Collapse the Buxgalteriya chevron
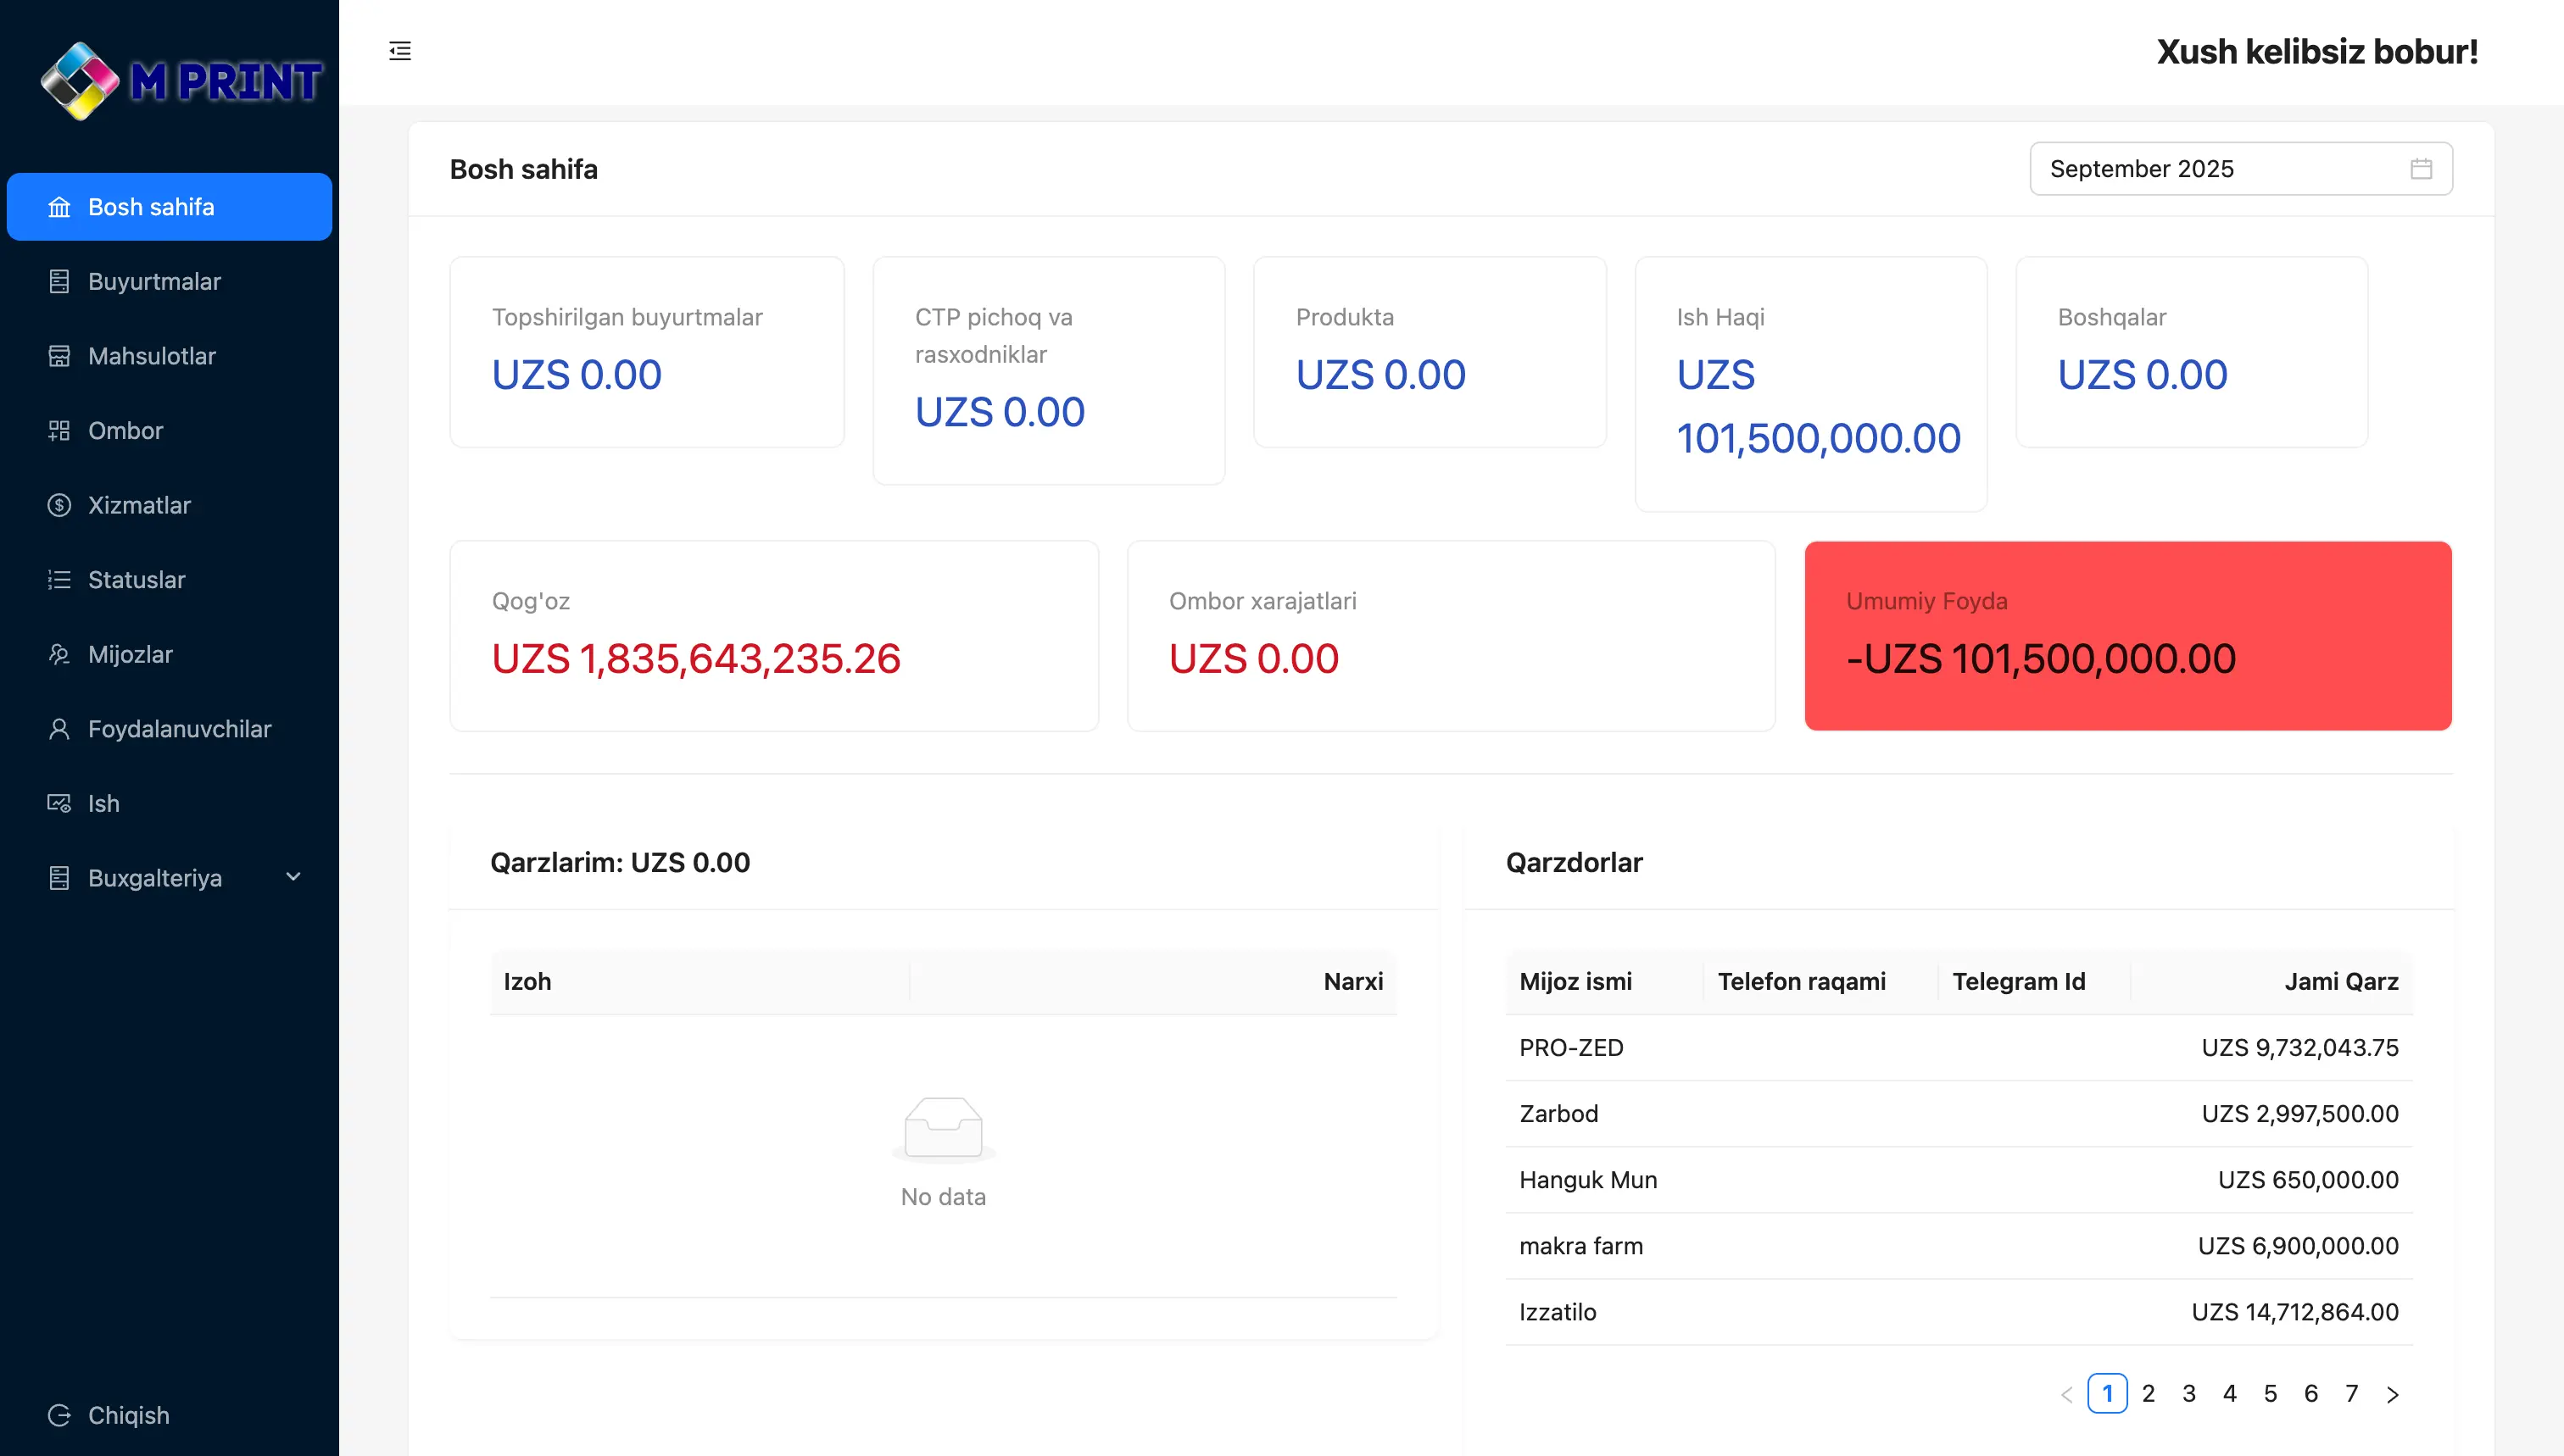This screenshot has height=1456, width=2564. pos(293,877)
